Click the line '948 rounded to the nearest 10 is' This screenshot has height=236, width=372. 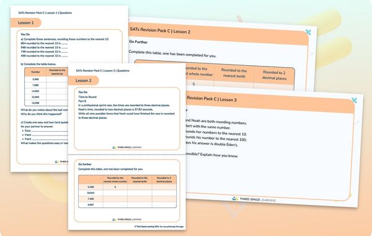[x=44, y=47]
